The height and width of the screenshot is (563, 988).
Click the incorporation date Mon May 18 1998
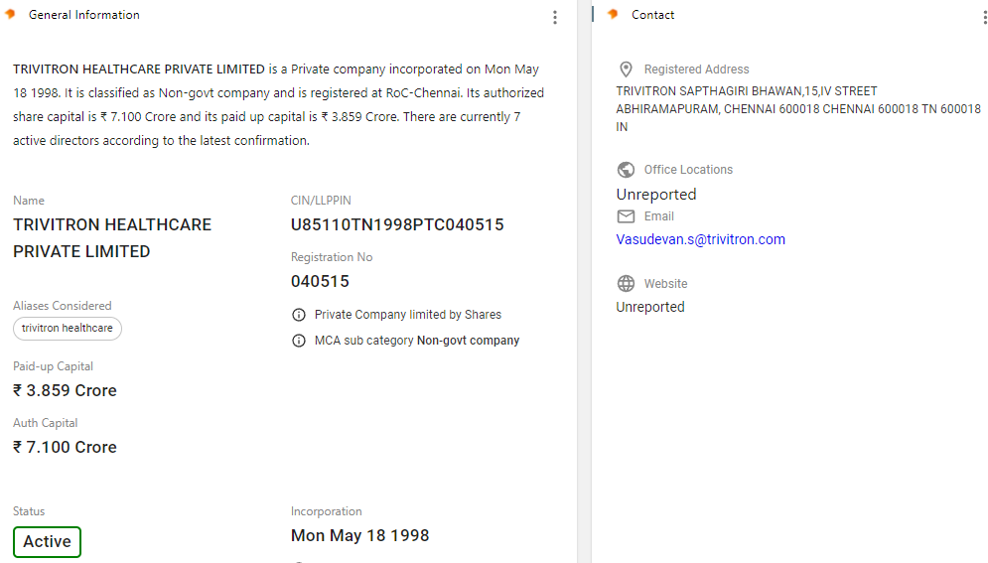tap(359, 535)
